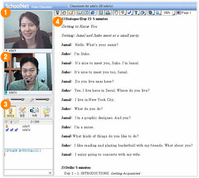Click the line 'What do you do?'
The height and width of the screenshot is (178, 199).
click(x=88, y=109)
